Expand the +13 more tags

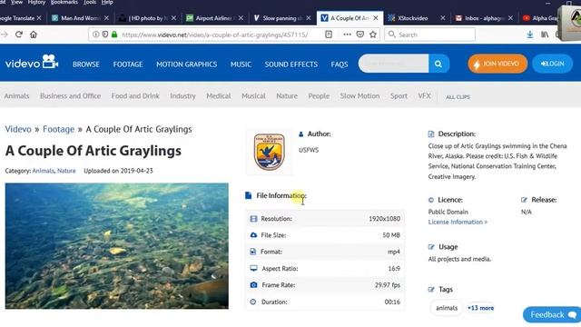click(480, 308)
